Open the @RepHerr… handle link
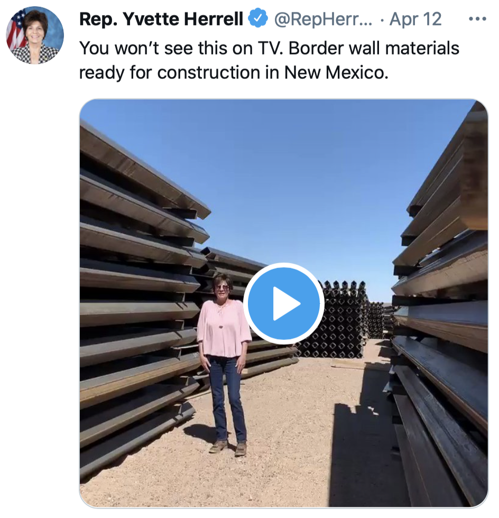The image size is (499, 518). point(323,19)
